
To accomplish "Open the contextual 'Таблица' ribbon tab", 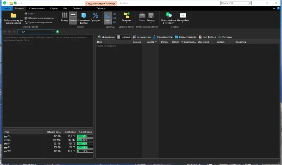I will (101, 8).
